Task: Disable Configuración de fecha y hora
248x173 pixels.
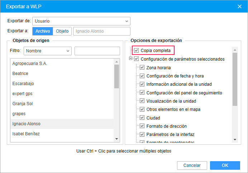Action: point(142,76)
